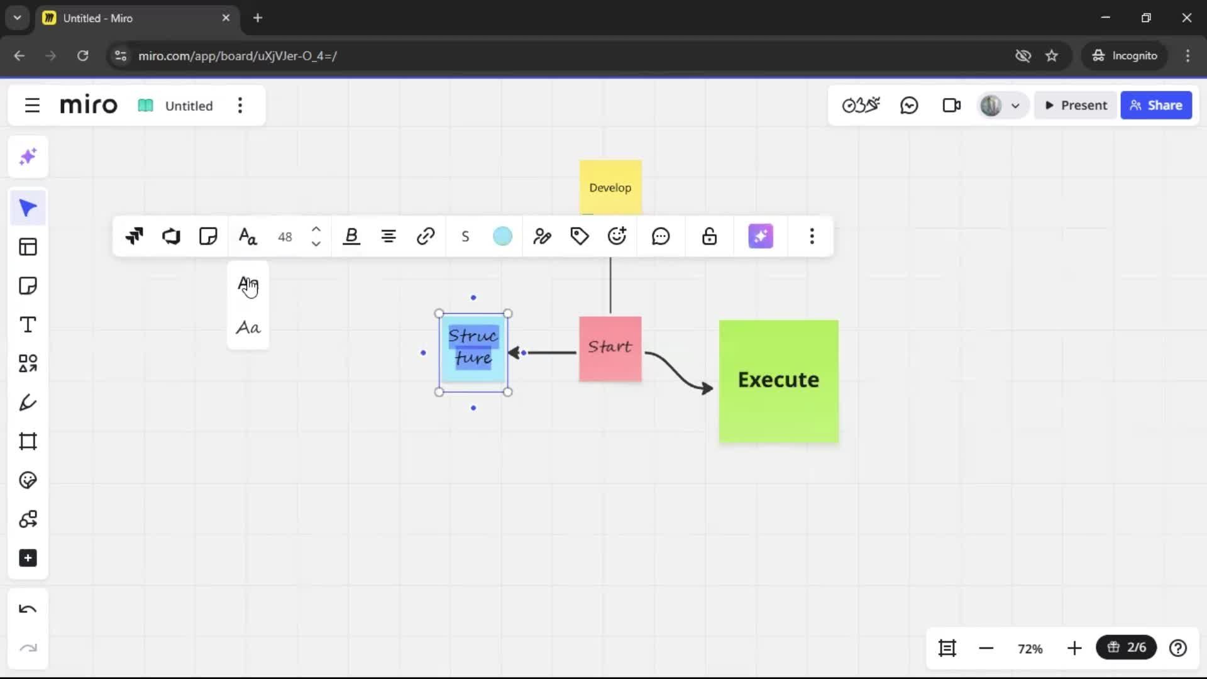Reload the Miro page

click(82, 55)
